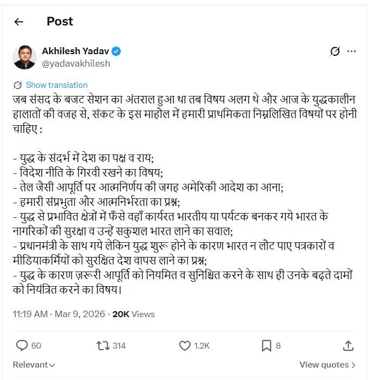Open the three-dot more options menu
This screenshot has width=368, height=380.
[x=352, y=52]
